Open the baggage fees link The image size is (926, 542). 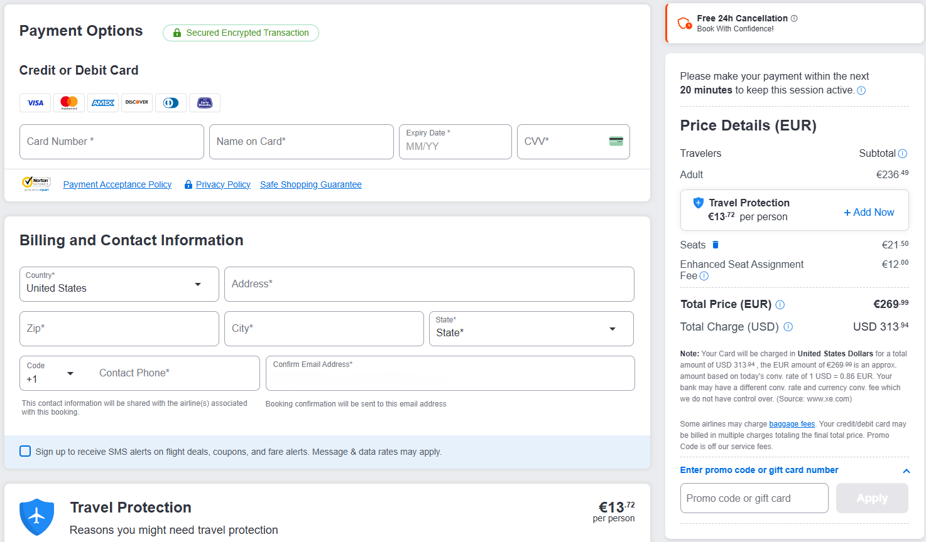792,424
